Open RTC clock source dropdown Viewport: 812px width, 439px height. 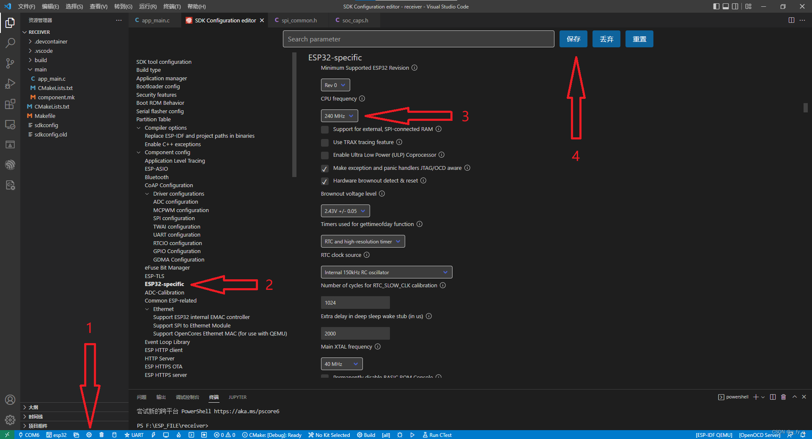click(386, 272)
